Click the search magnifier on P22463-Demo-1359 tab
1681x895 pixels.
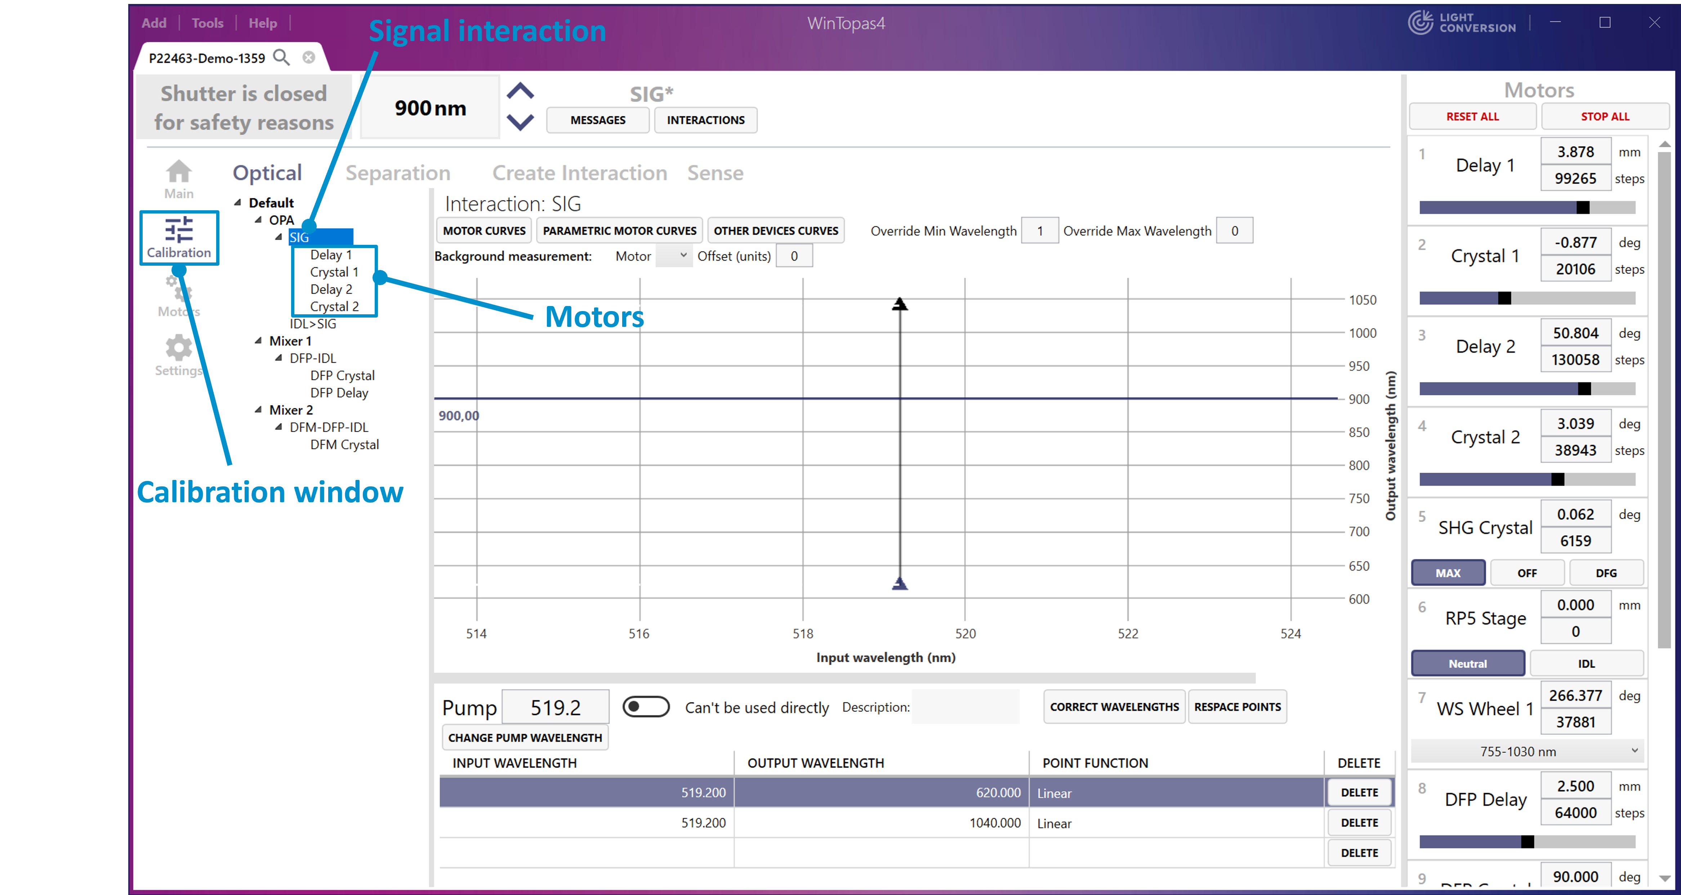[x=281, y=57]
